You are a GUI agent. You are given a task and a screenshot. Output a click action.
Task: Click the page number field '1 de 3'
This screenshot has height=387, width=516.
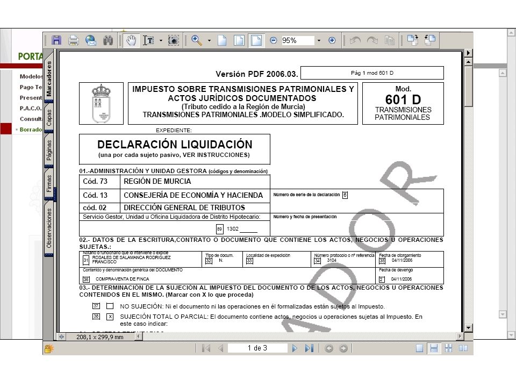[257, 348]
